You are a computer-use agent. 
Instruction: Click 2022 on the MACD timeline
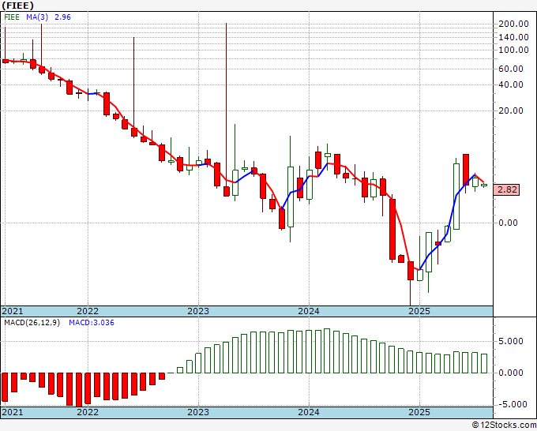coord(88,412)
